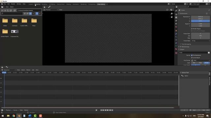
Task: Open the Modifier wrench properties tab
Action: pos(176,34)
